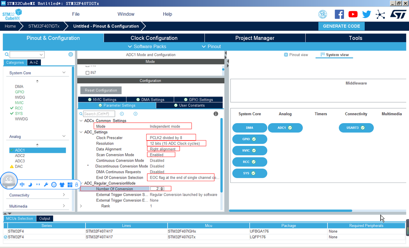Collapse the Analog category
The height and width of the screenshot is (248, 409).
pos(64,136)
